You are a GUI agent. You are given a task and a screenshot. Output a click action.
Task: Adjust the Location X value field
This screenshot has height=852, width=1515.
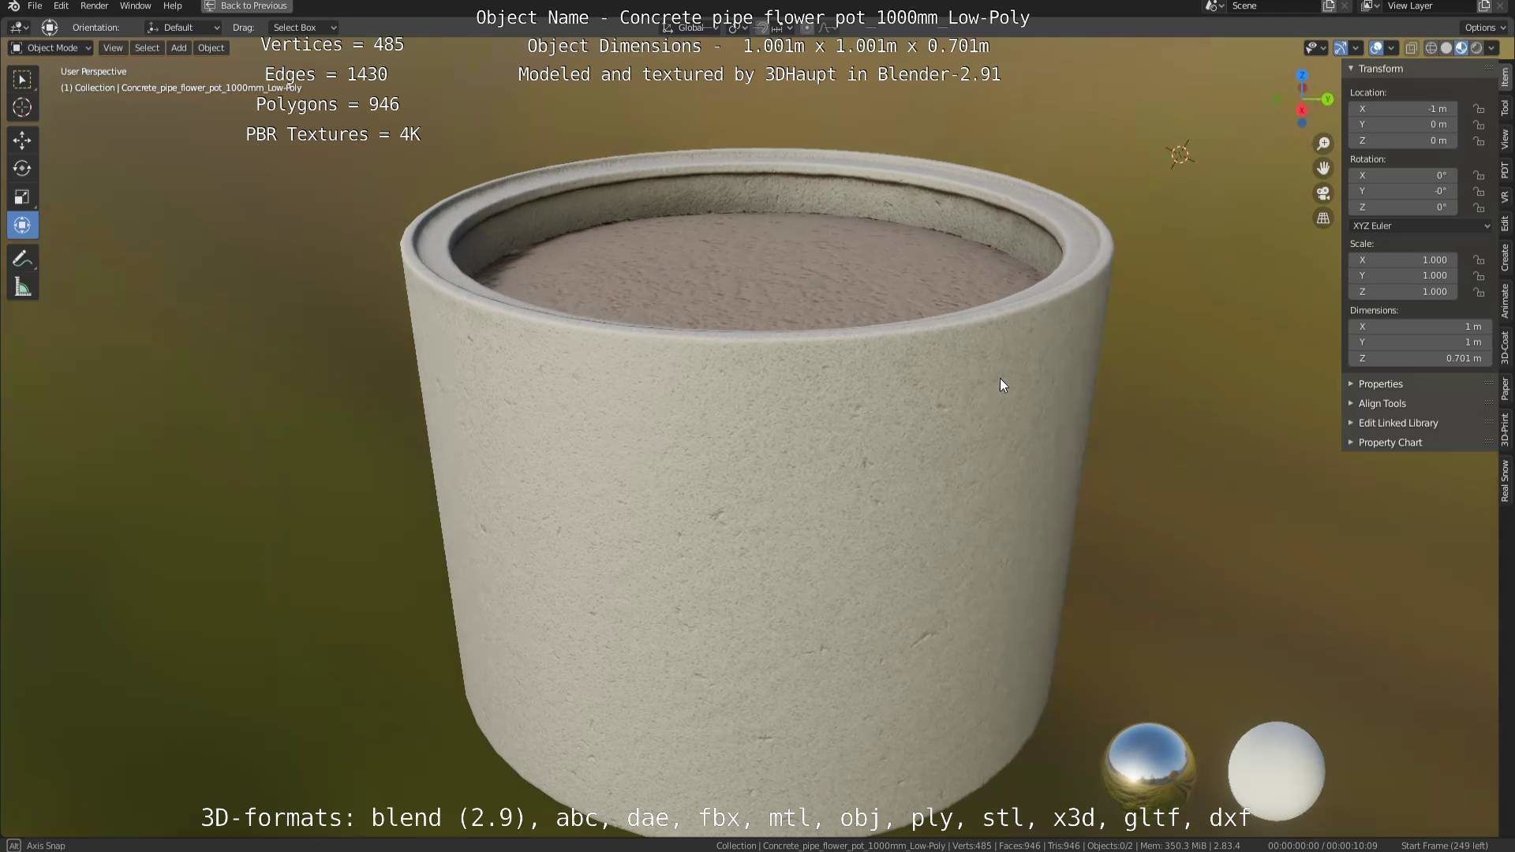[1403, 109]
